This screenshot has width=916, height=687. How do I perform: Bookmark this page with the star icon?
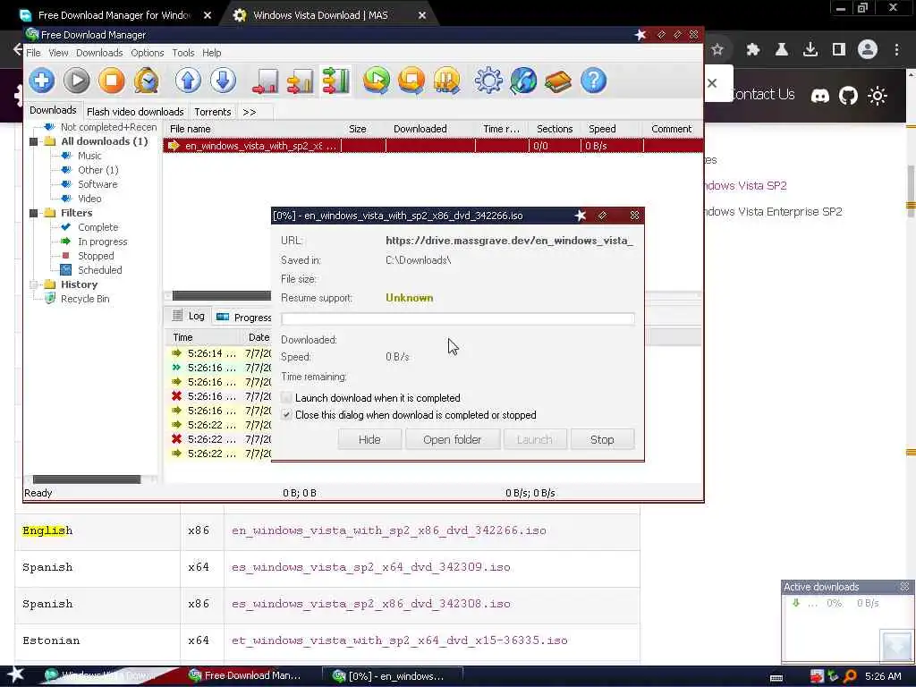point(717,50)
